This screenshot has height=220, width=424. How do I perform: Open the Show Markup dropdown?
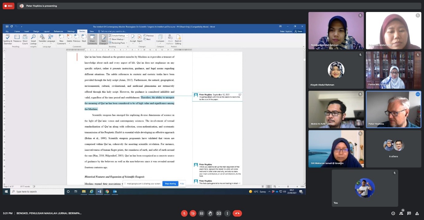(x=118, y=39)
